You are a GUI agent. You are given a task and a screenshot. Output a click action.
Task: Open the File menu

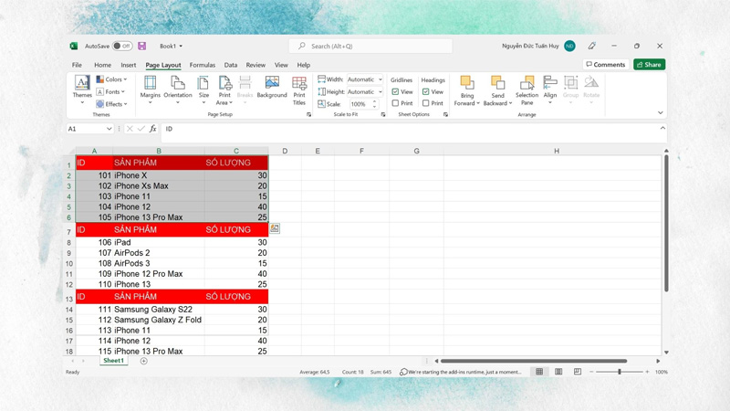click(x=77, y=65)
